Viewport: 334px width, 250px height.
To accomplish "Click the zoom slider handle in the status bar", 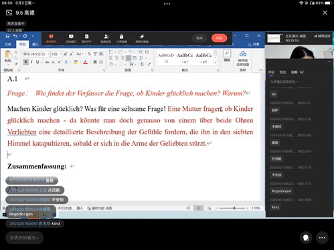I will pyautogui.click(x=234, y=208).
